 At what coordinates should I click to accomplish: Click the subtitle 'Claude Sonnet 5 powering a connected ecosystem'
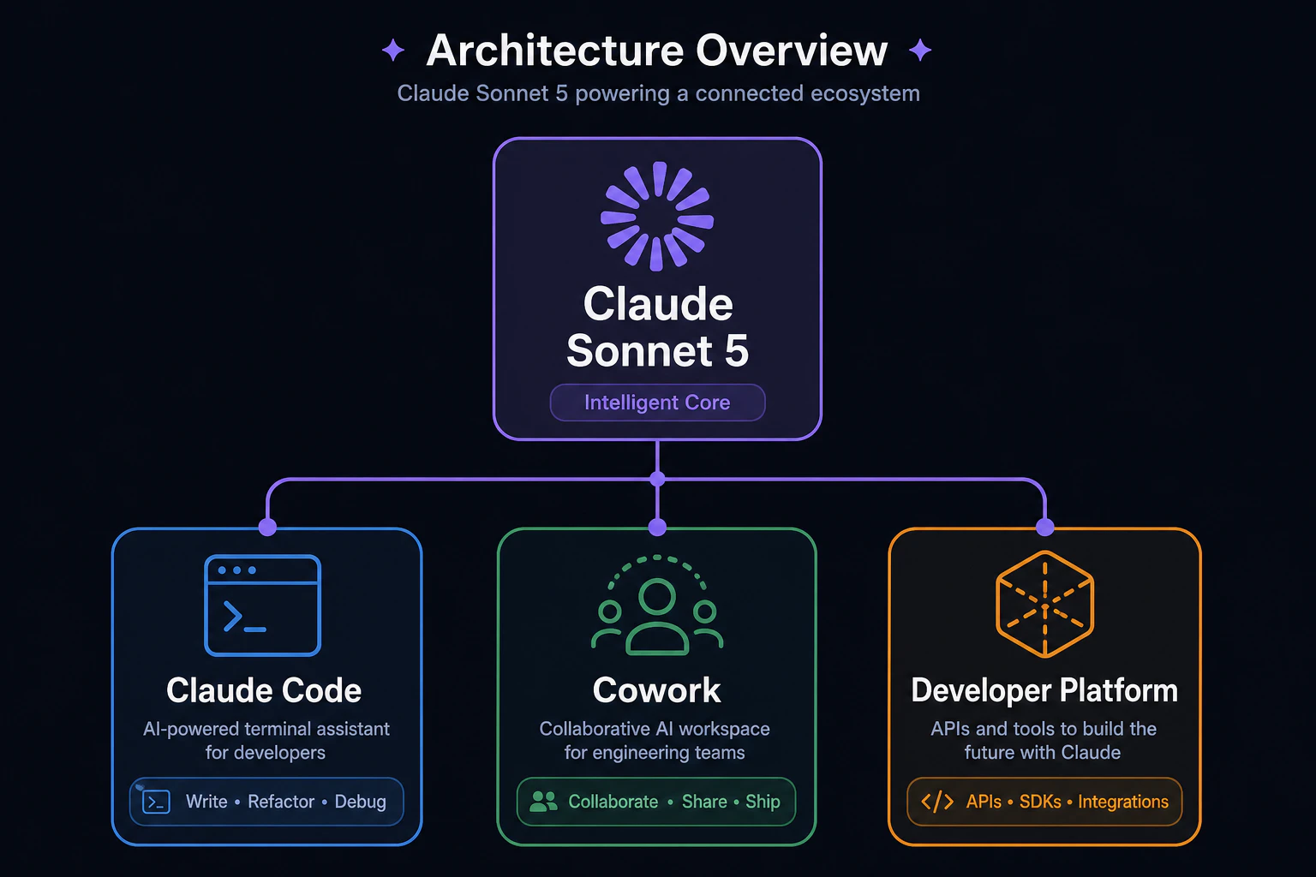point(658,93)
